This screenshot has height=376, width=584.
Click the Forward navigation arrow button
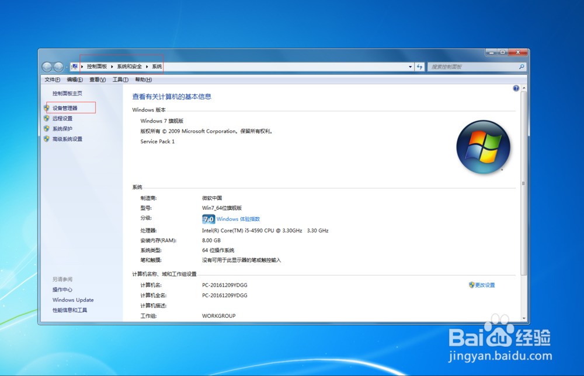pos(58,67)
